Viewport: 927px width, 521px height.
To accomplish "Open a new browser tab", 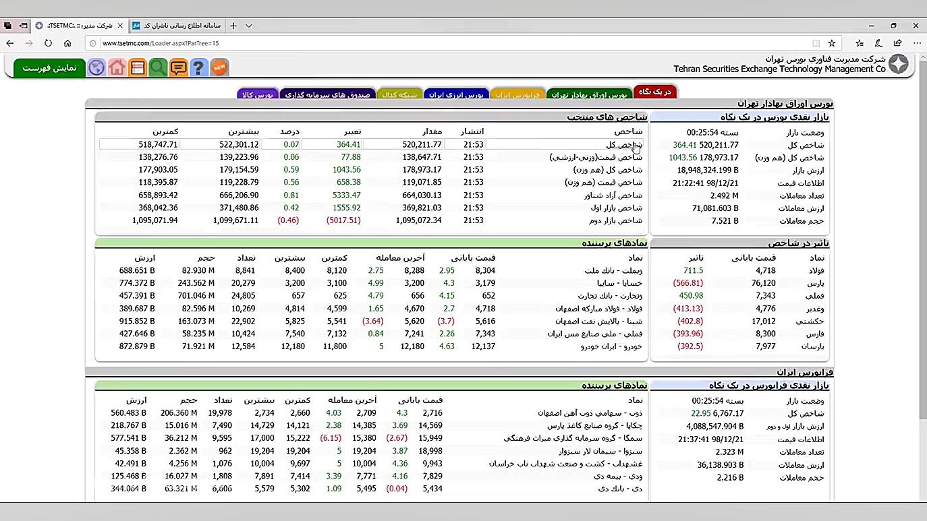I will click(233, 26).
